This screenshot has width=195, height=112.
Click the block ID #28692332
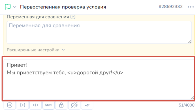click(x=171, y=6)
